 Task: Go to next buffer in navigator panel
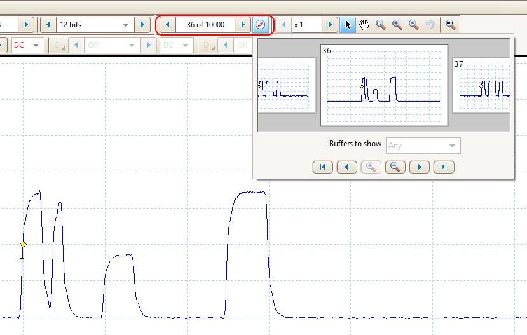(x=420, y=167)
